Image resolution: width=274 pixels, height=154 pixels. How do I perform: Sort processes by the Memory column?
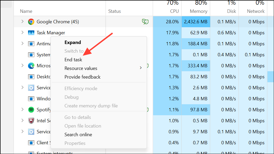198,11
